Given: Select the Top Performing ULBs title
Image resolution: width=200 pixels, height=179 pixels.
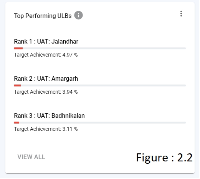Looking at the screenshot, I should 43,16.
